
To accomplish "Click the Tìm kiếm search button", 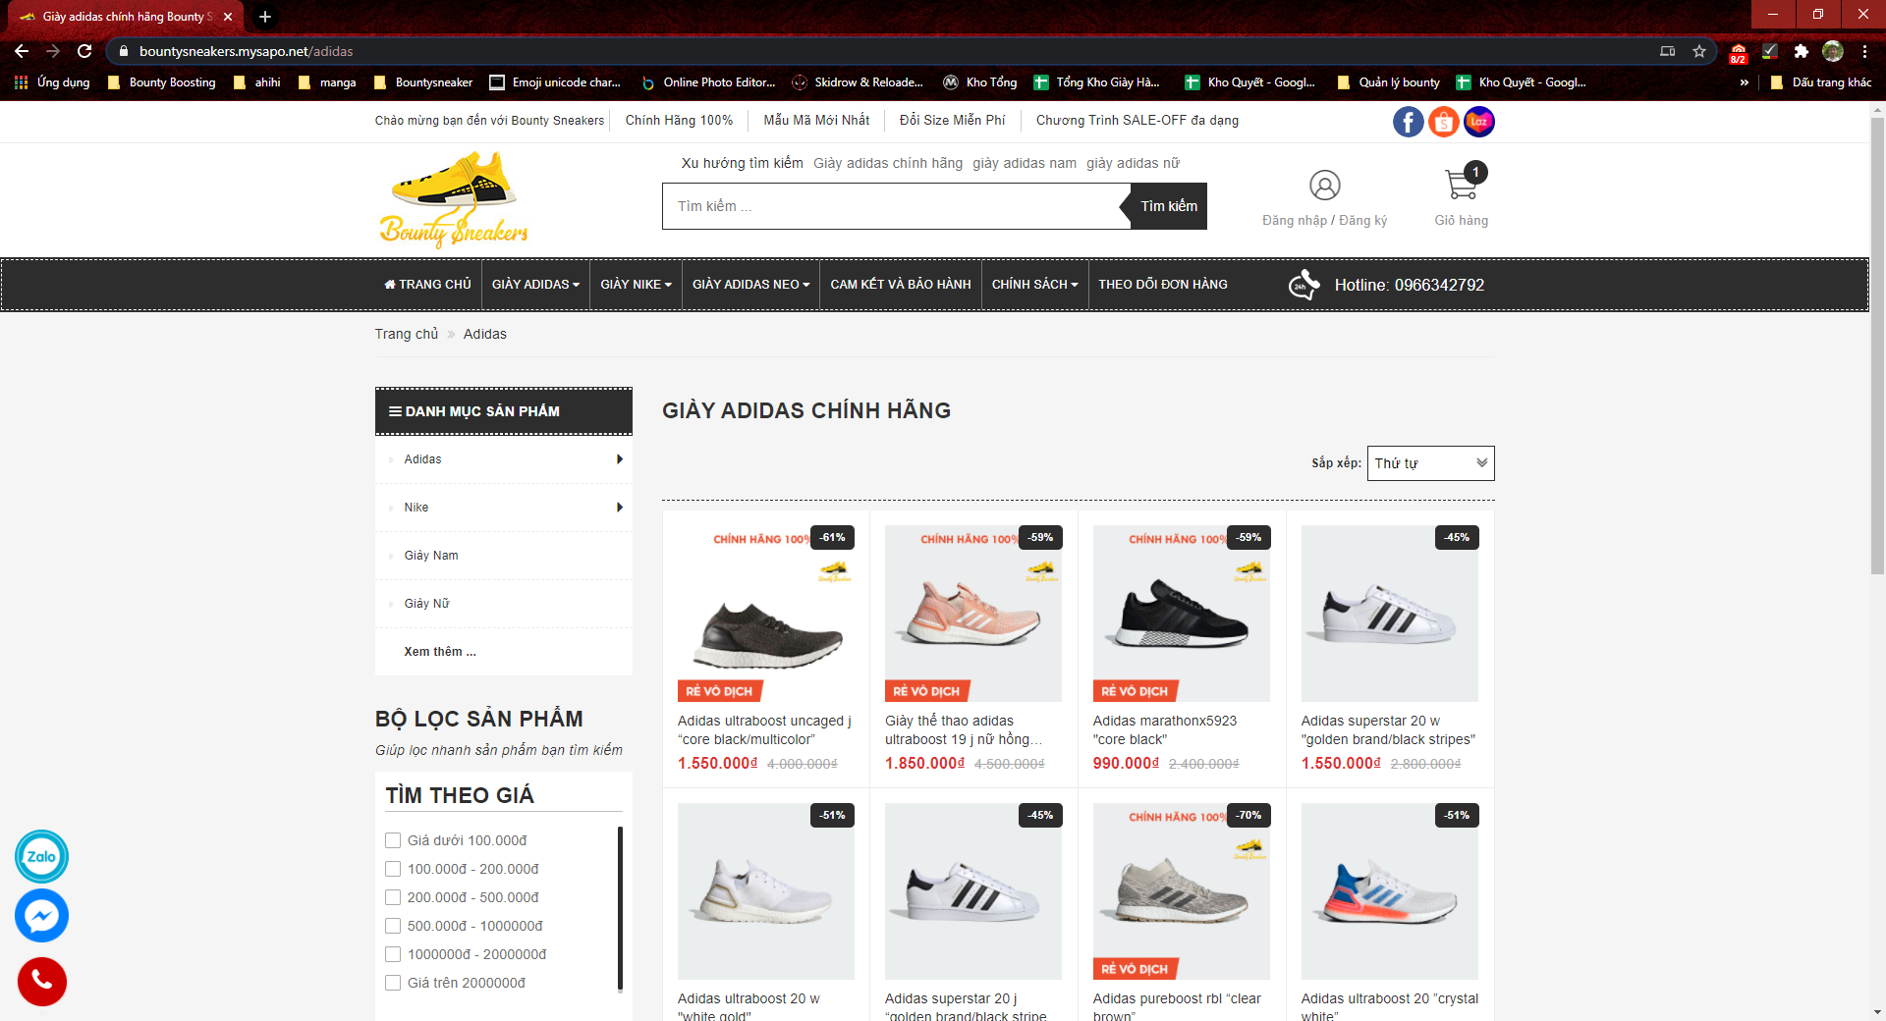I will coord(1168,206).
